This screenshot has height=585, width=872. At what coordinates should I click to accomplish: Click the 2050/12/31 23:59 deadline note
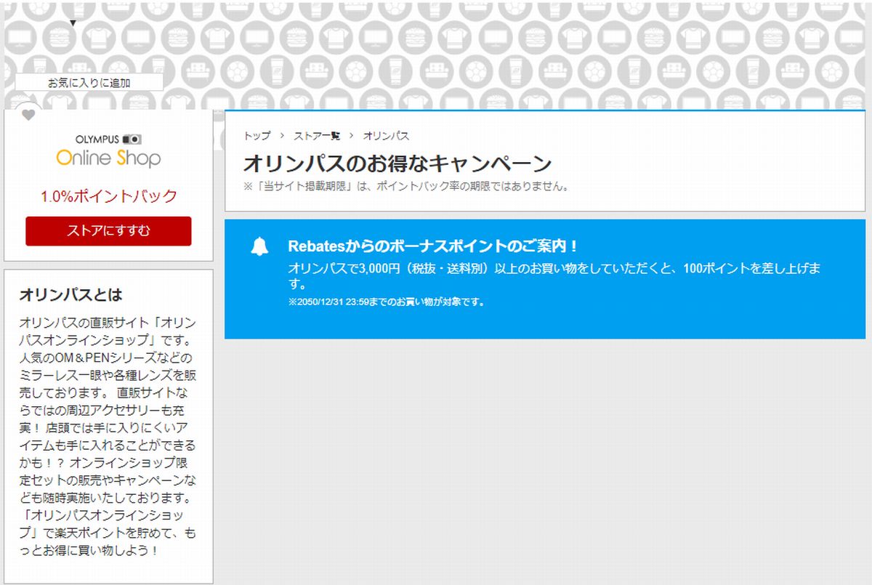click(386, 302)
